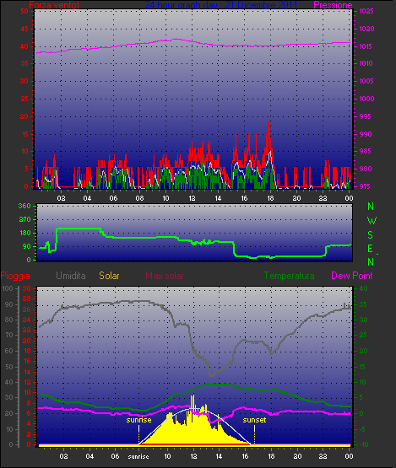Click the 50 value on wind force axis

pyautogui.click(x=24, y=11)
